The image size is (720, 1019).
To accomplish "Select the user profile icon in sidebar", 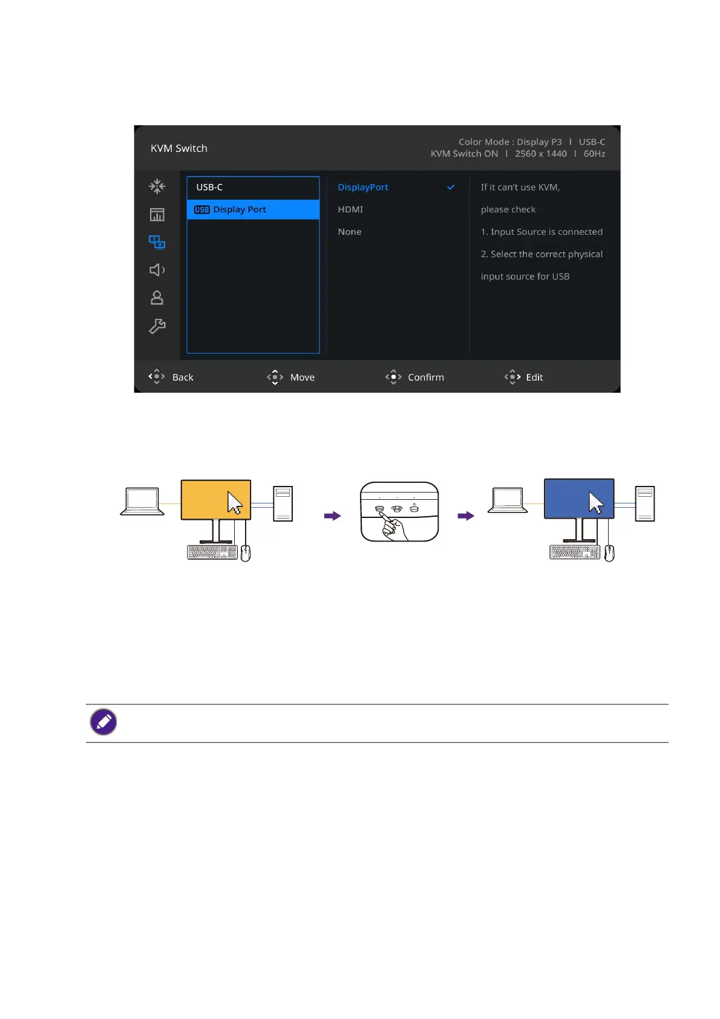I will [157, 298].
